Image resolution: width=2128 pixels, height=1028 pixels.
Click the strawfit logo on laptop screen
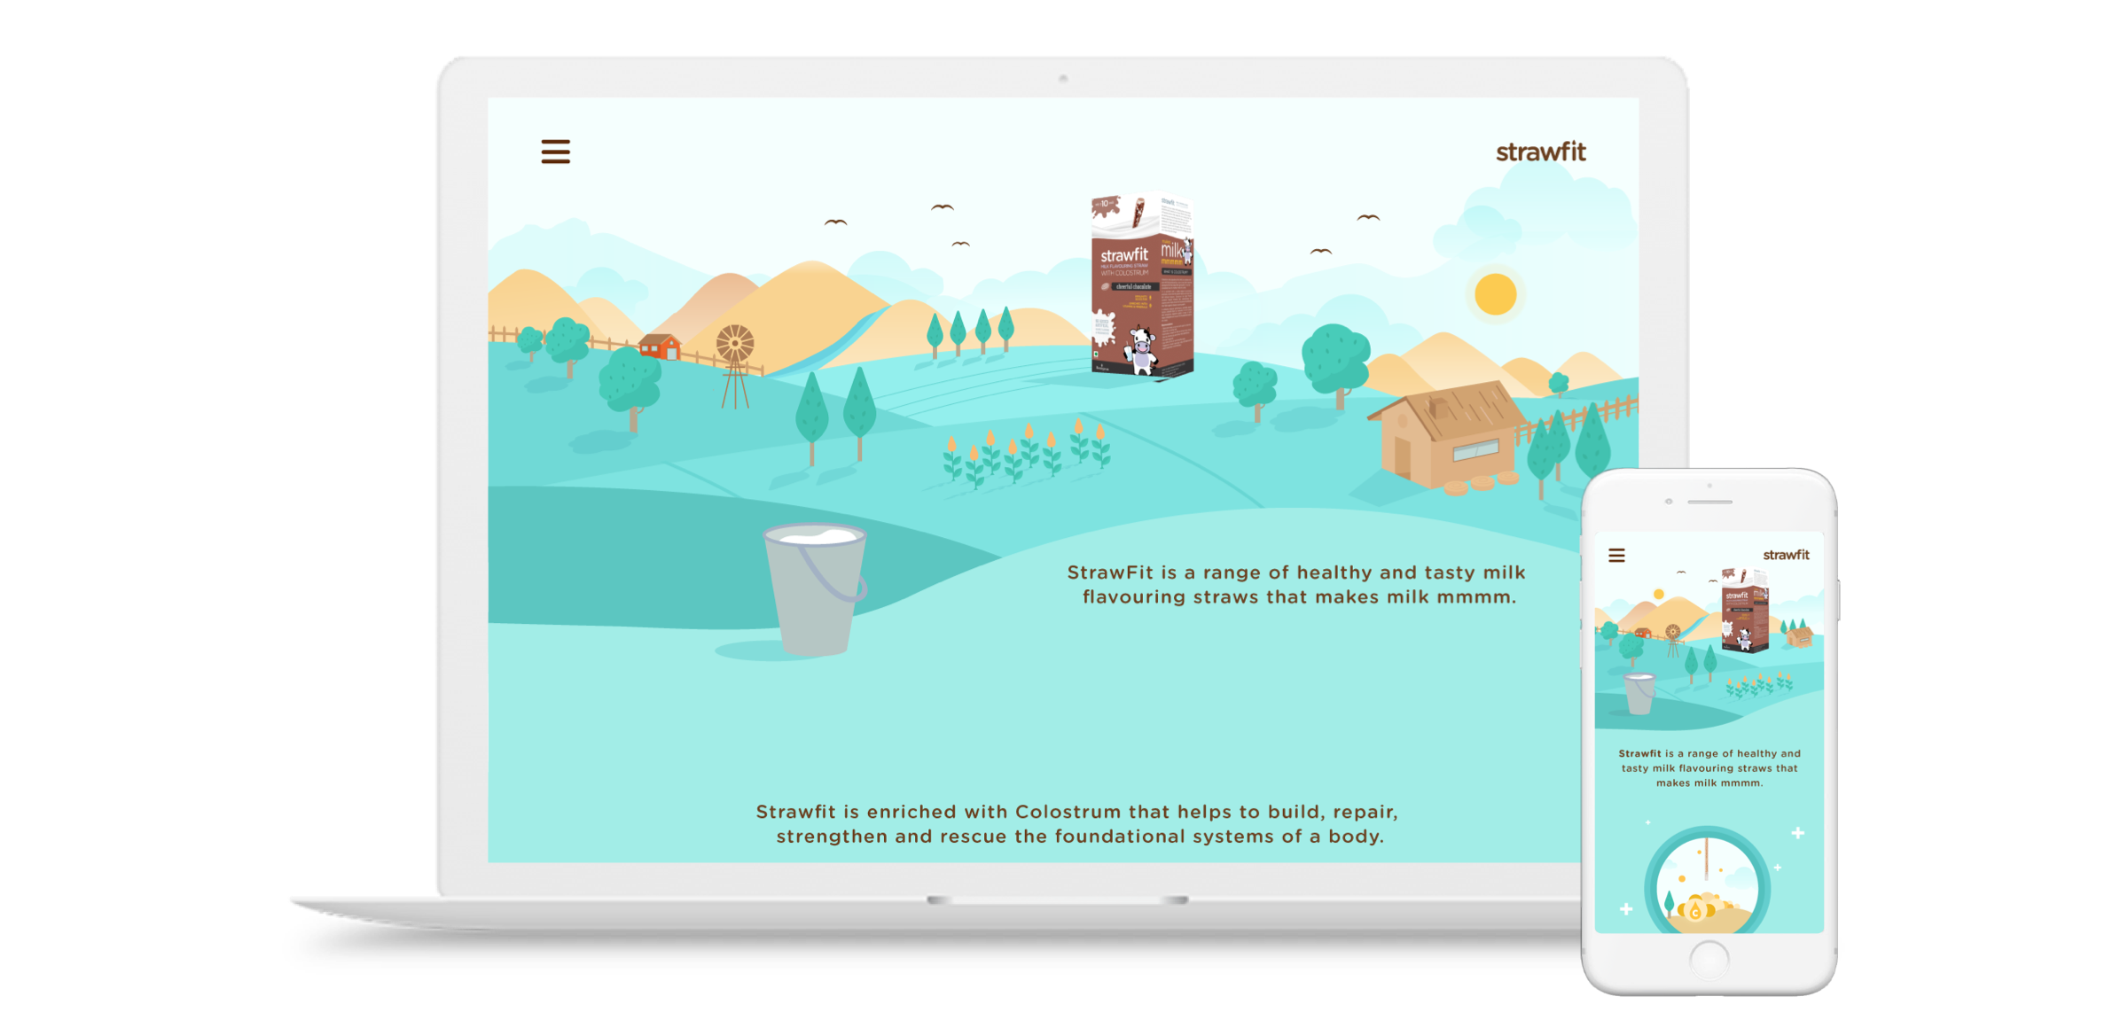(1540, 152)
